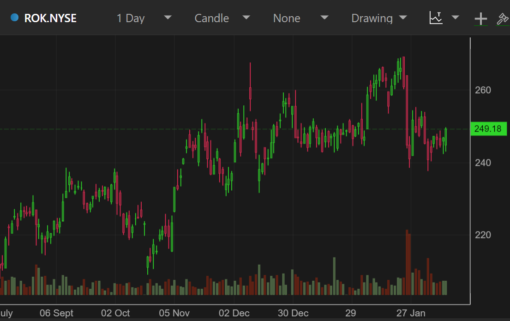Click the 27 Jan date label
510x321 pixels.
411,313
